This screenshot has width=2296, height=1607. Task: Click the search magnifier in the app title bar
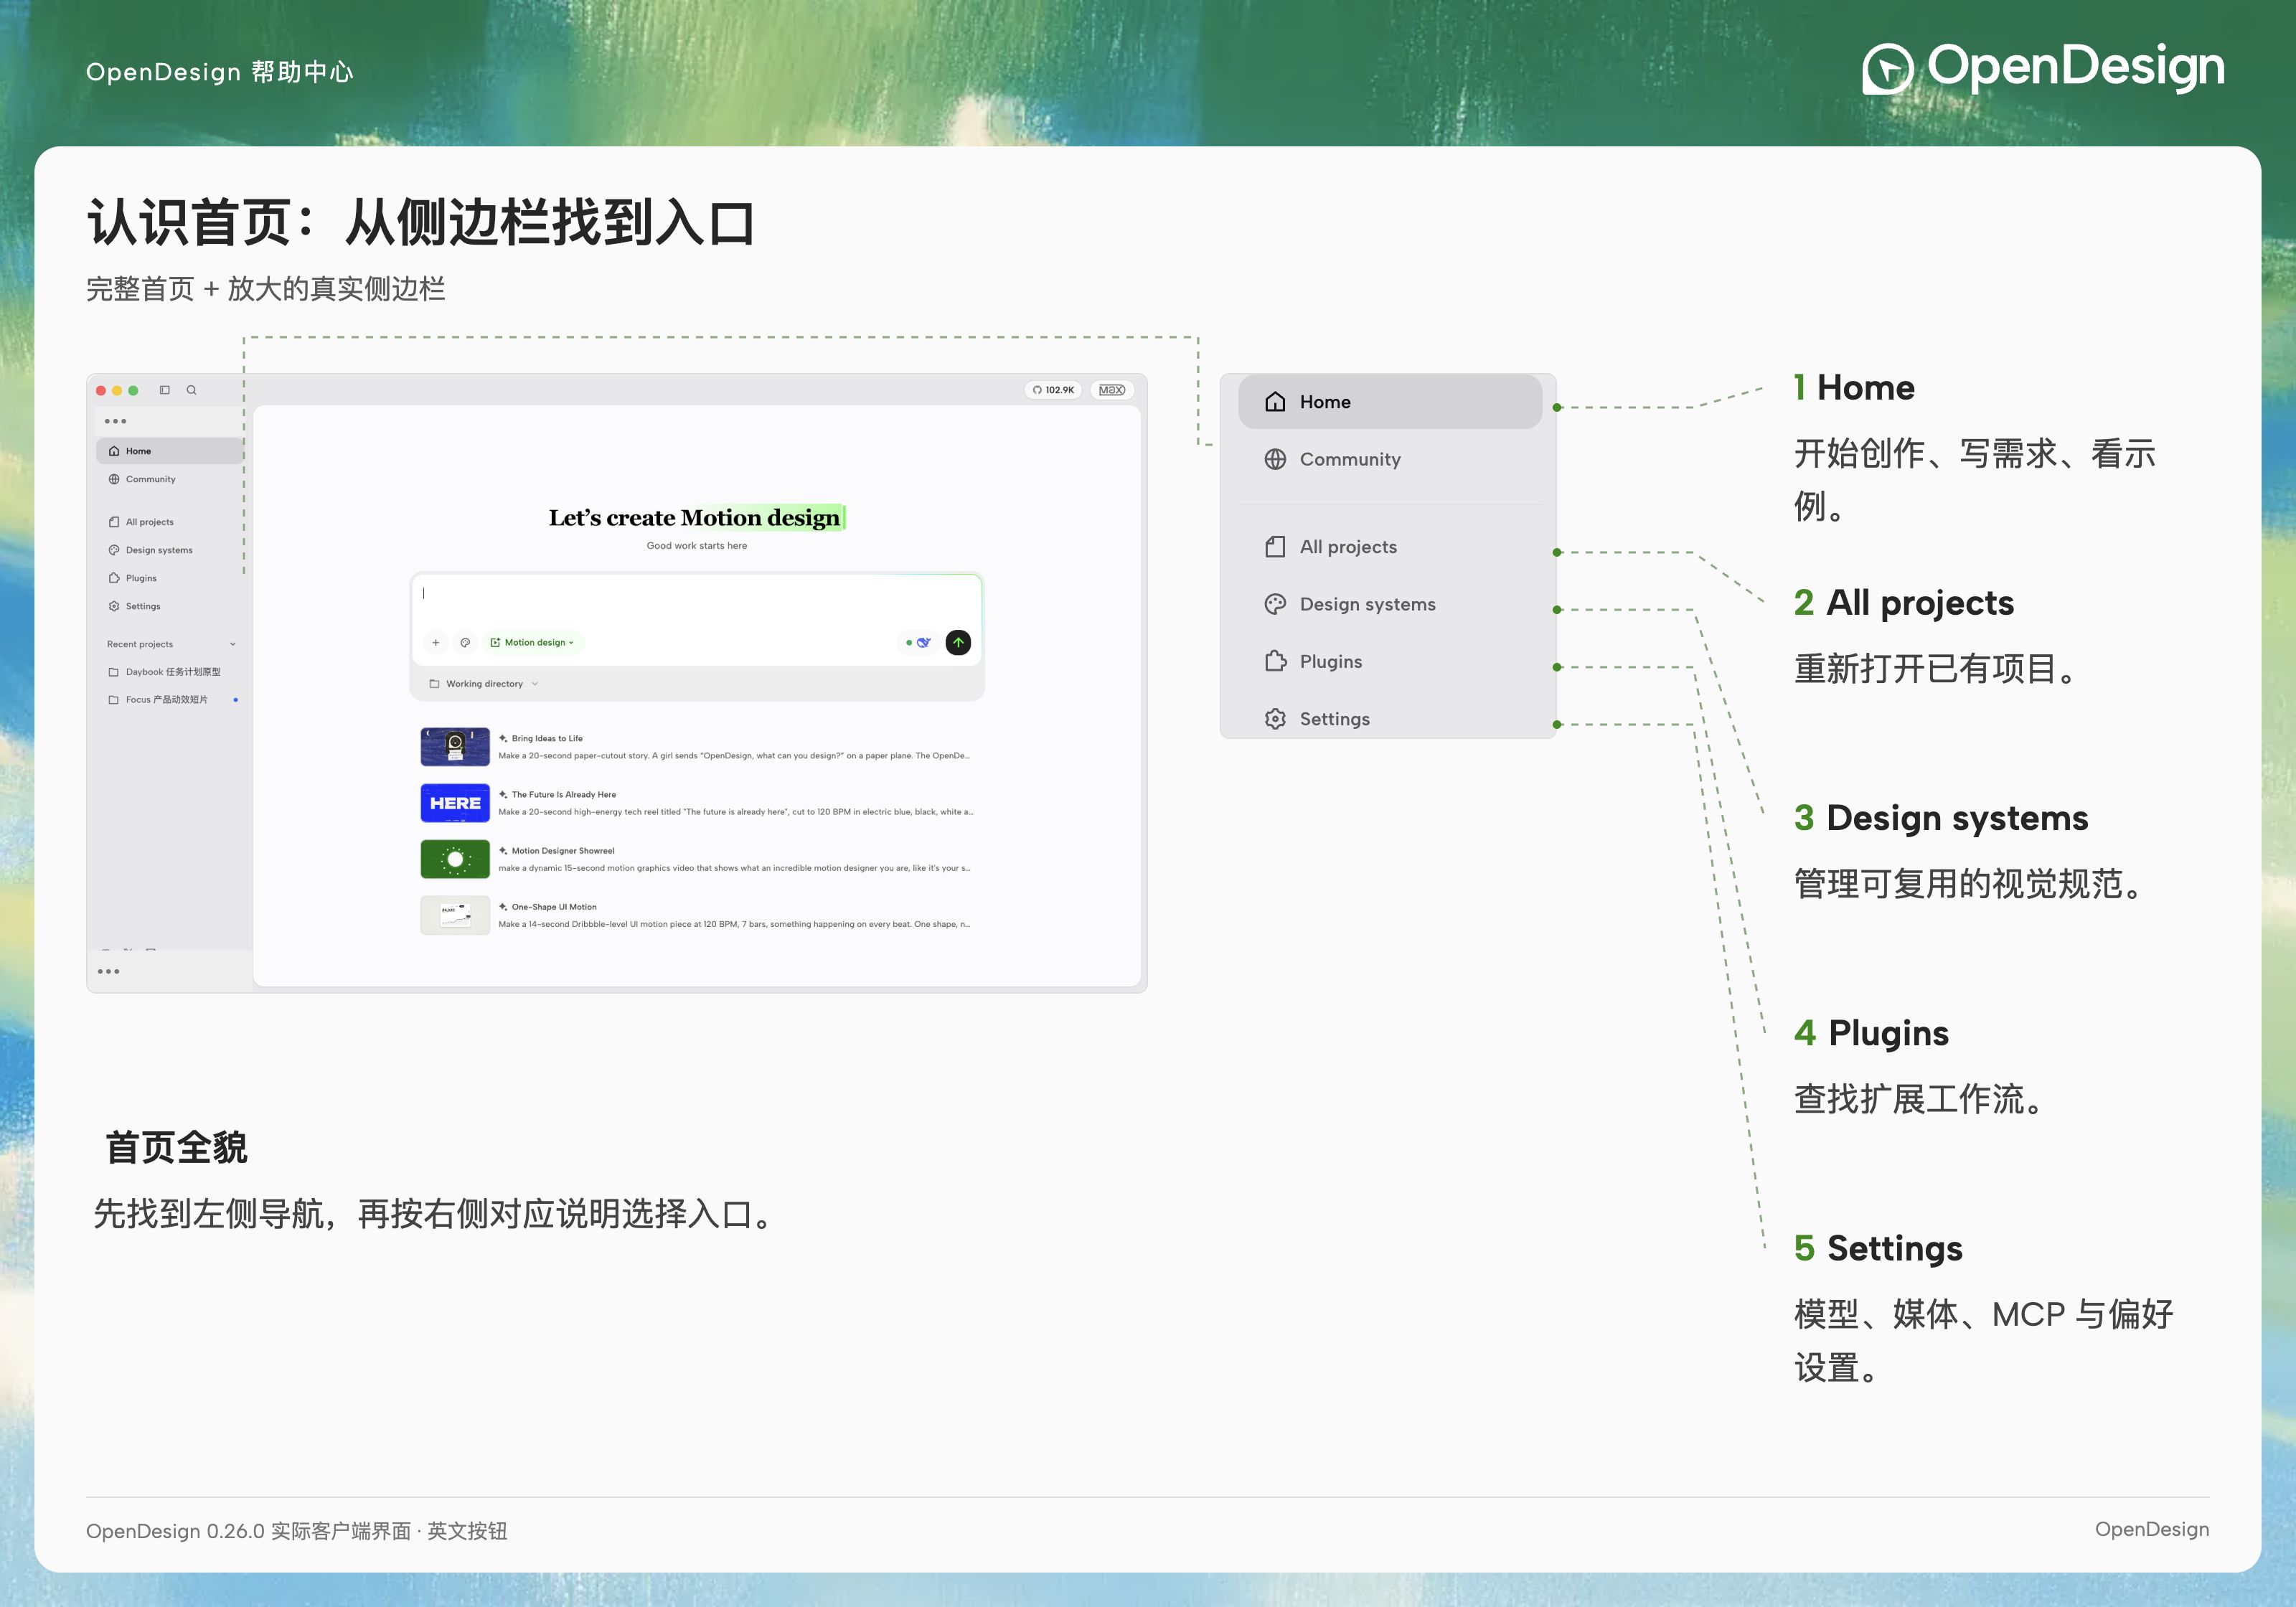coord(191,390)
